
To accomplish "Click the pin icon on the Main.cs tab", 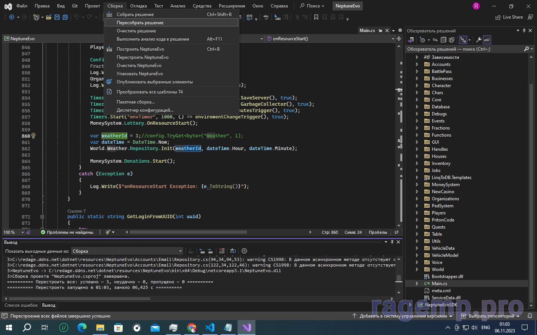I will [380, 31].
